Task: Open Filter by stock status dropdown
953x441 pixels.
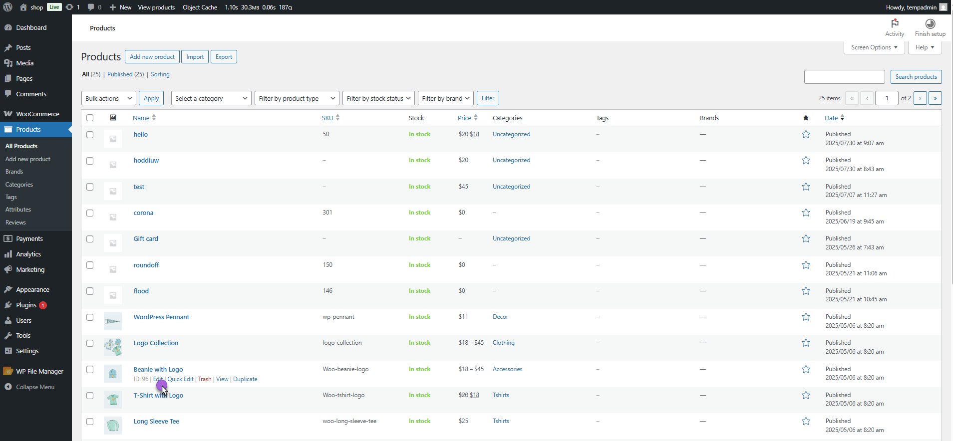Action: (378, 98)
